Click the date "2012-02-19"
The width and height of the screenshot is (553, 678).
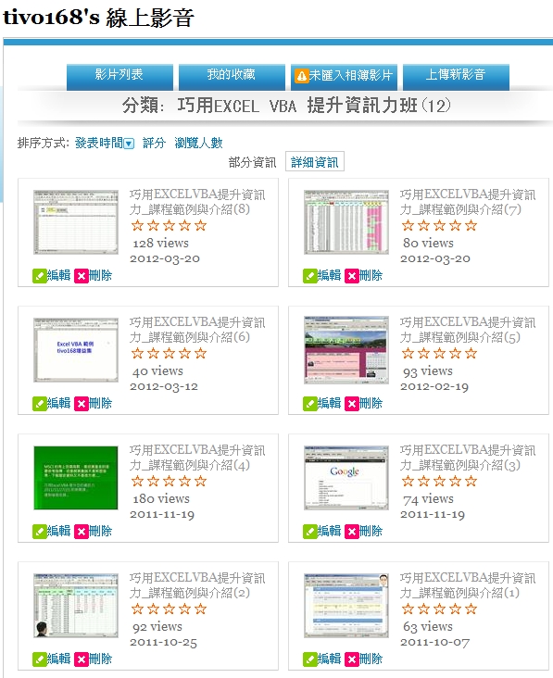(x=434, y=386)
